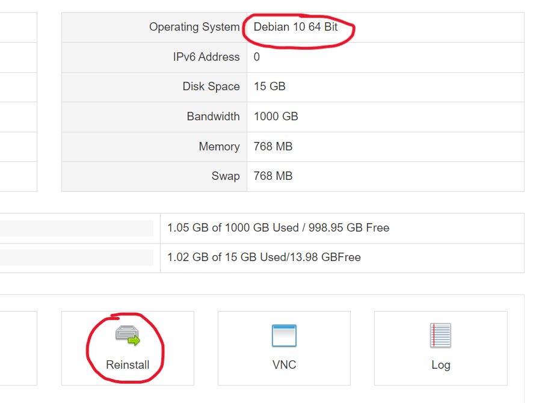Click the 13.98 GBFree disk usage text

(326, 257)
